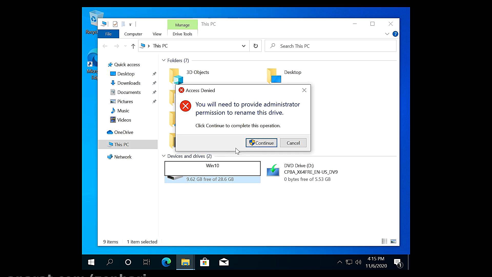Expand the ribbon with chevron arrow
This screenshot has width=492, height=277.
point(387,34)
